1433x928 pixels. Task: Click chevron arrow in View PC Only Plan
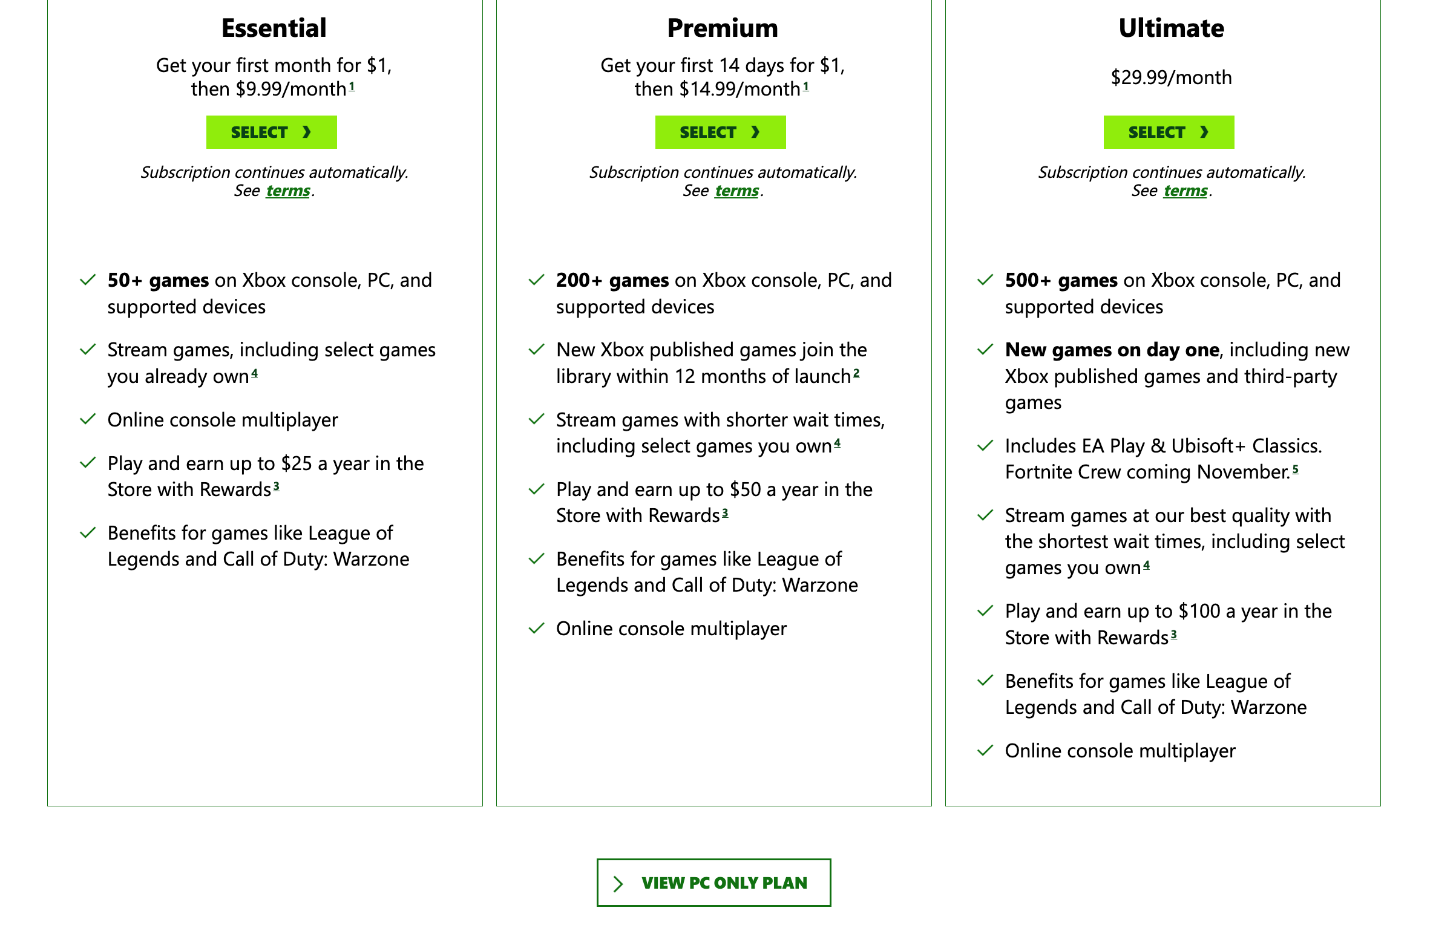(x=618, y=883)
